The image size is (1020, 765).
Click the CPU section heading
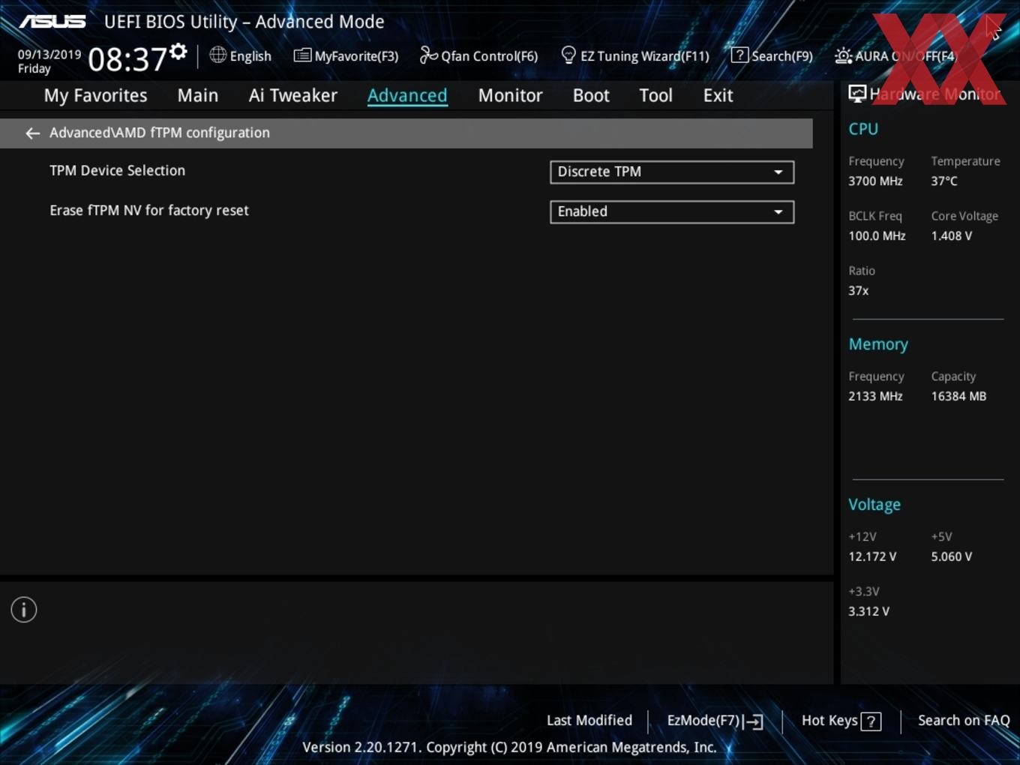[863, 129]
